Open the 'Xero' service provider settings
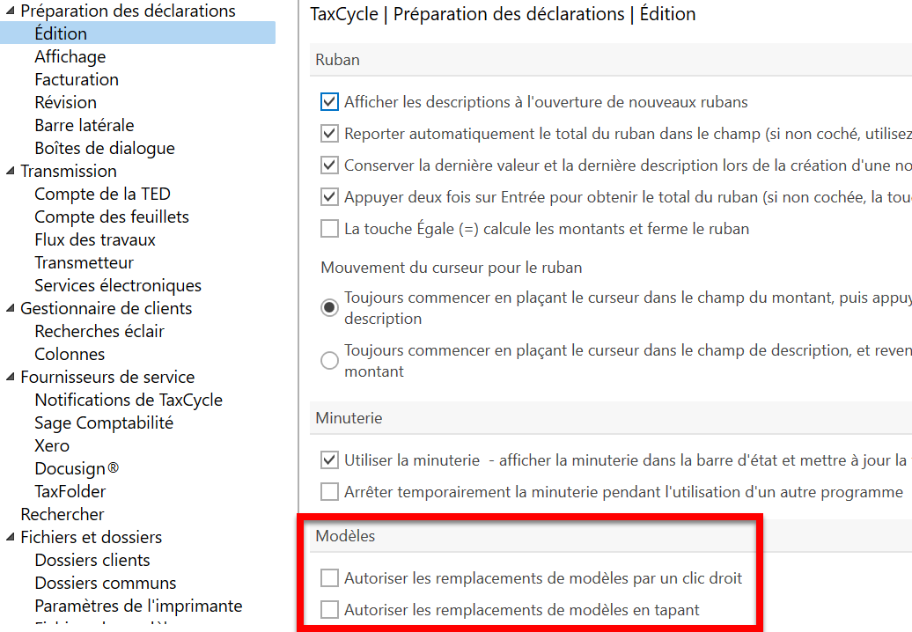The height and width of the screenshot is (632, 912). [52, 445]
